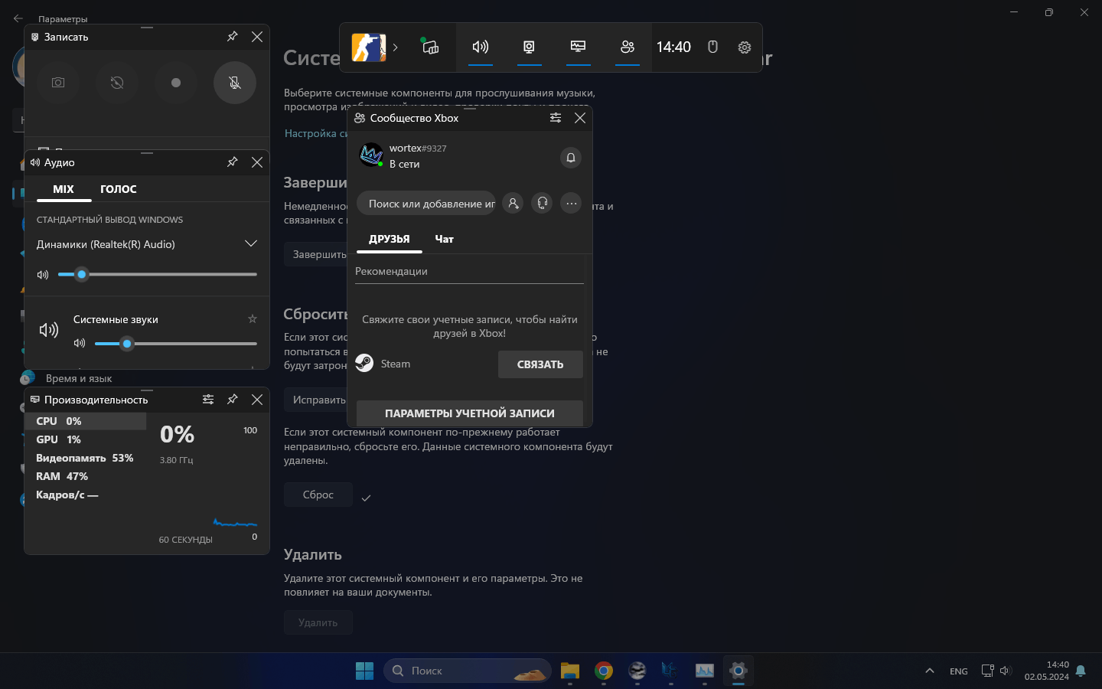Pin the Производительность widget
The height and width of the screenshot is (689, 1102).
[233, 399]
